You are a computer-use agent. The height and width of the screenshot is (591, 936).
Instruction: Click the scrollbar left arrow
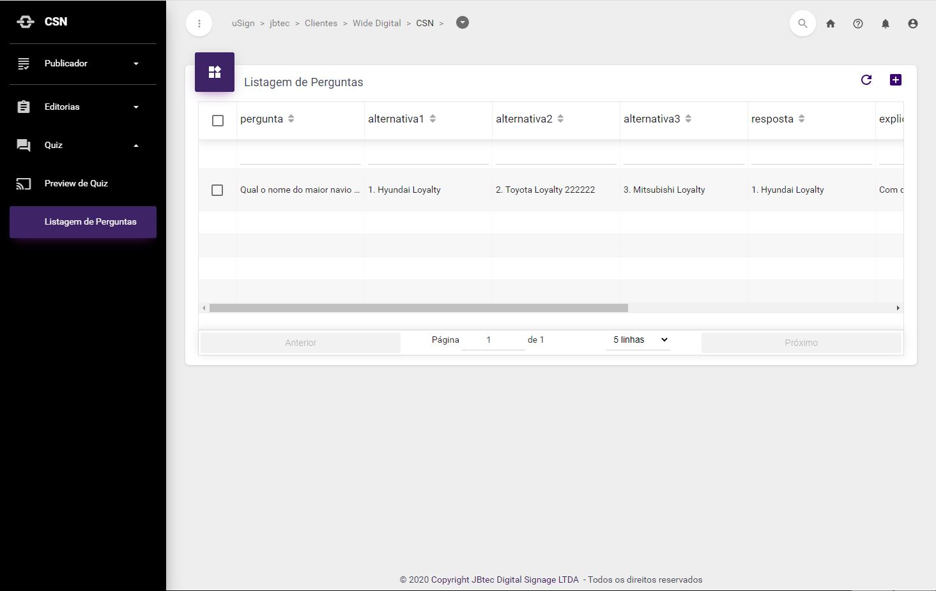pyautogui.click(x=204, y=308)
